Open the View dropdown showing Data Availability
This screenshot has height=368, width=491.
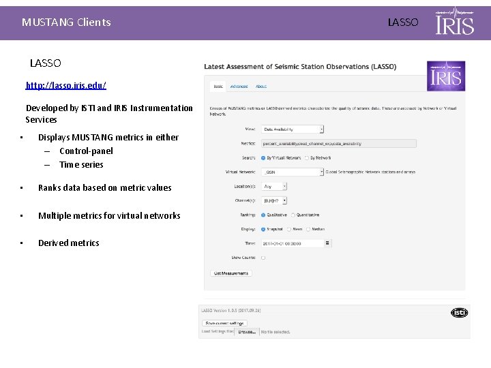click(x=293, y=129)
